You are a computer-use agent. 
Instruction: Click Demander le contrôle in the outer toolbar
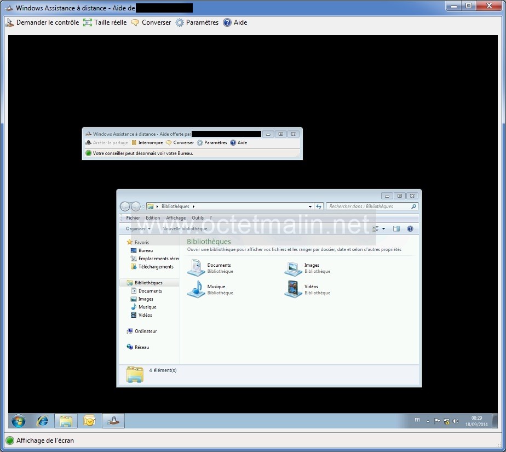[x=42, y=22]
